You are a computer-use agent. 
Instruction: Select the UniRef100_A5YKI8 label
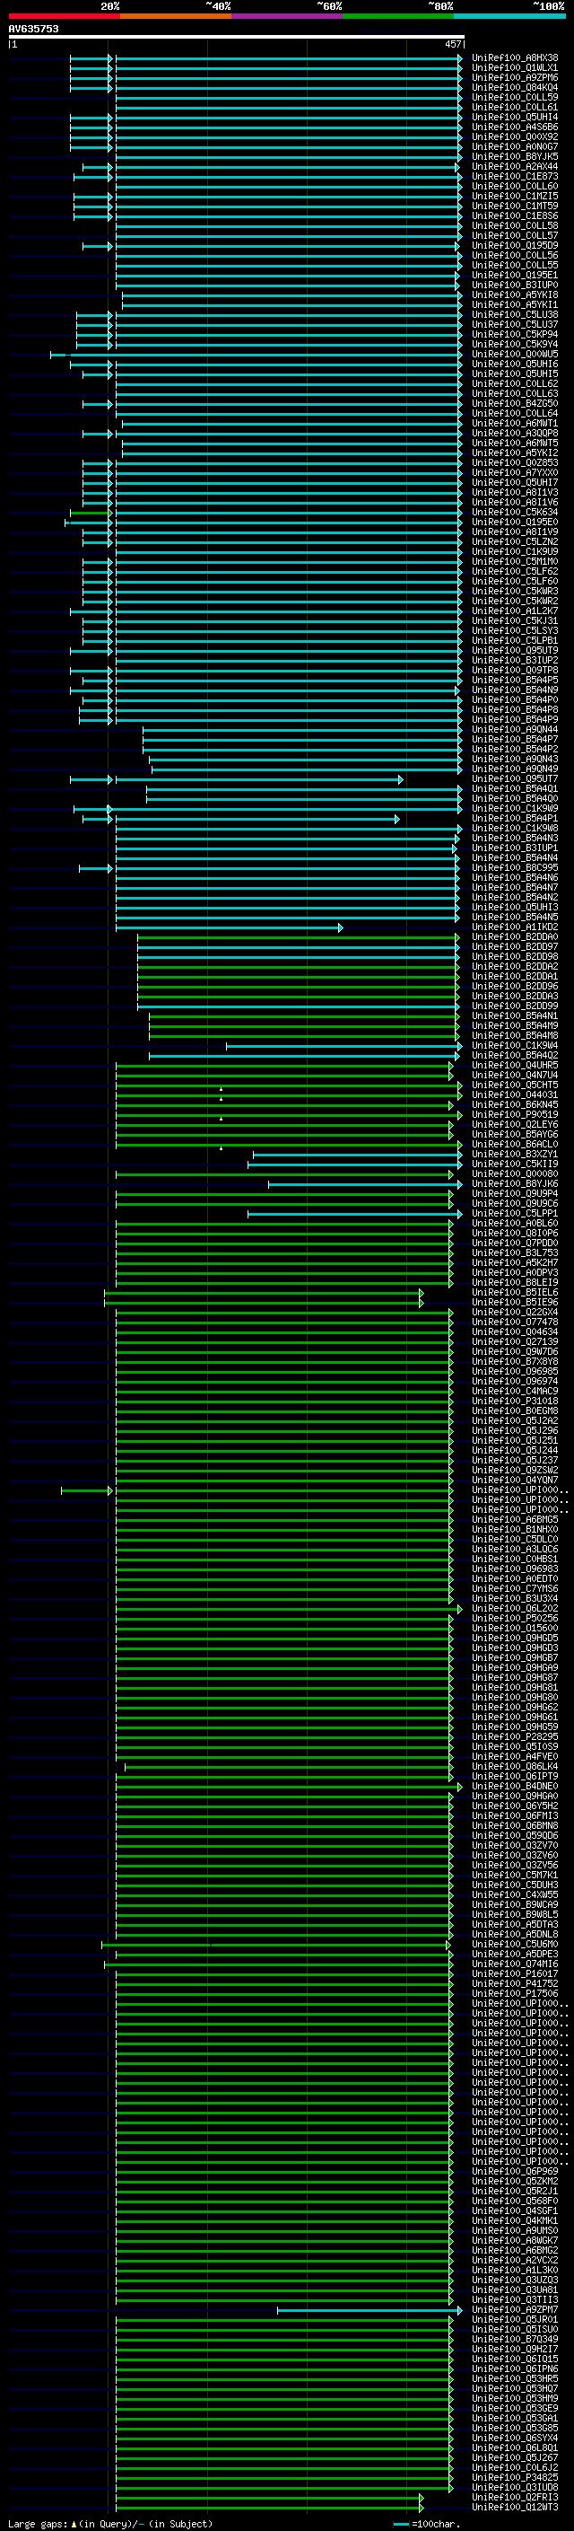coord(515,294)
